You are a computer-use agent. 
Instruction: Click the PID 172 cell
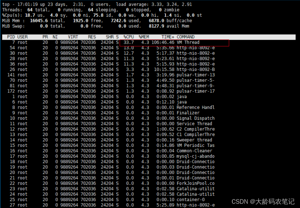[x=11, y=91]
